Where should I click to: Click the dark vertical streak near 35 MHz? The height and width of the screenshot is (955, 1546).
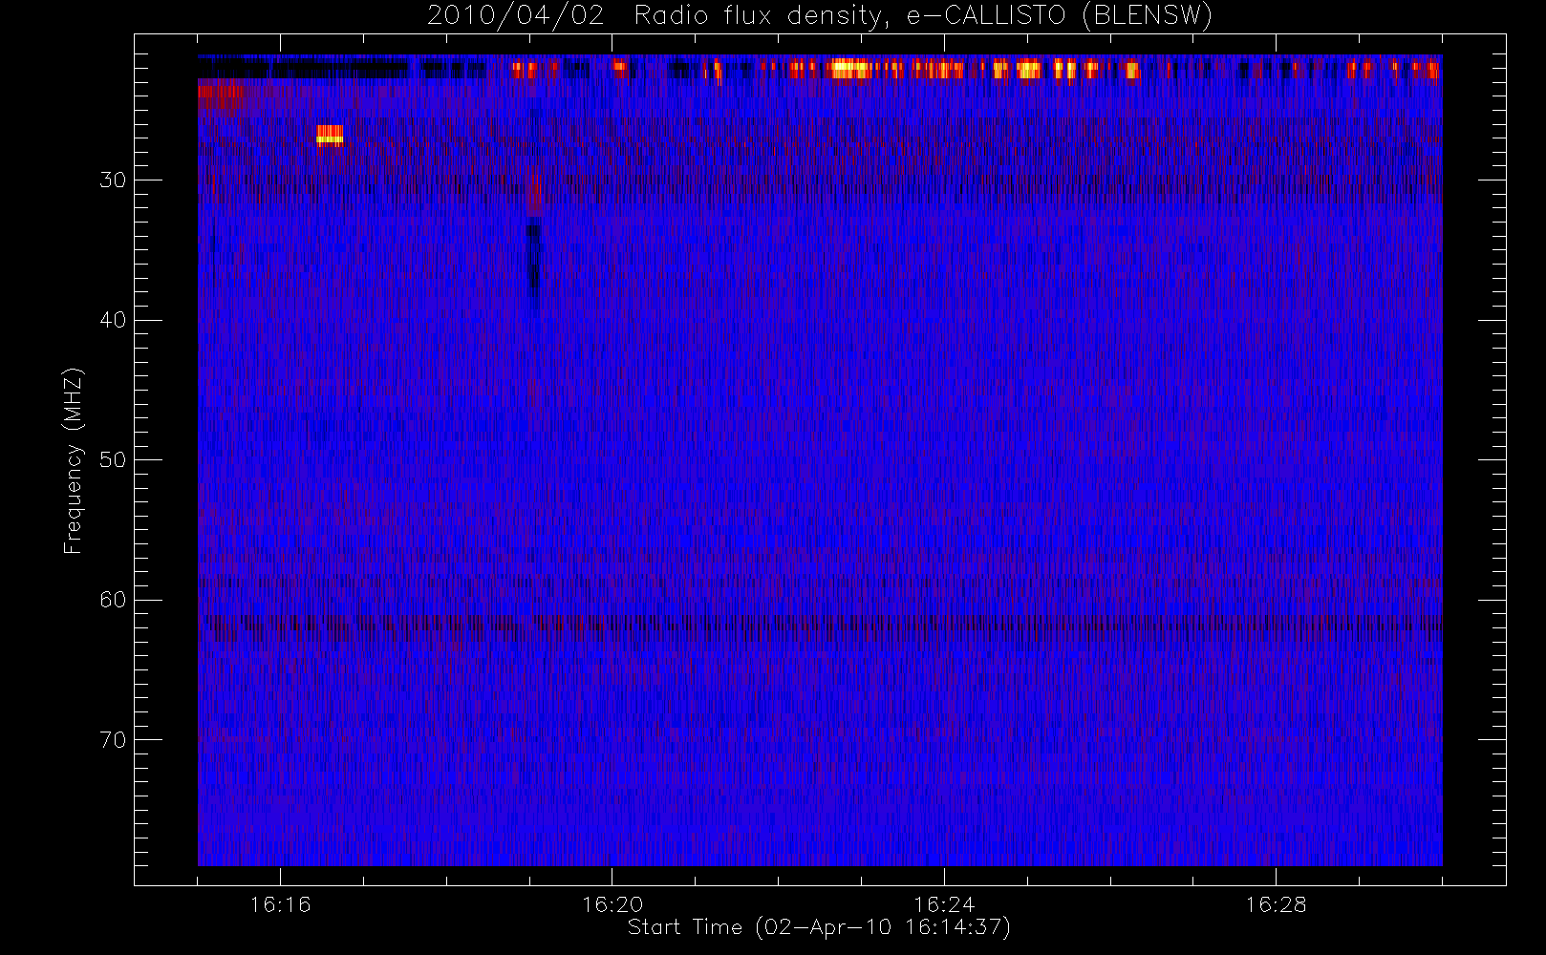pyautogui.click(x=533, y=263)
